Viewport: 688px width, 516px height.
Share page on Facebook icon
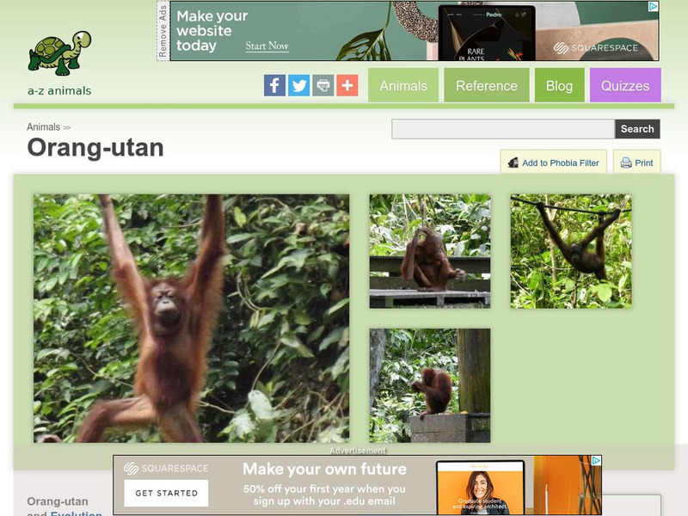pyautogui.click(x=274, y=85)
